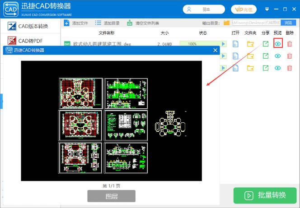Image resolution: width=300 pixels, height=208 pixels.
Task: Minimize the main converter window
Action: (x=276, y=9)
